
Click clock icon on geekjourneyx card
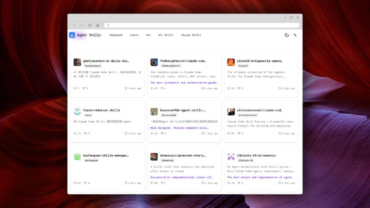click(x=126, y=88)
